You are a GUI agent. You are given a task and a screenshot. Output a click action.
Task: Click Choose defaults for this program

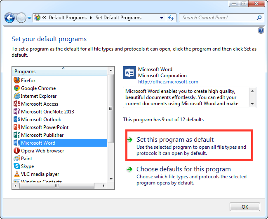pos(183,169)
